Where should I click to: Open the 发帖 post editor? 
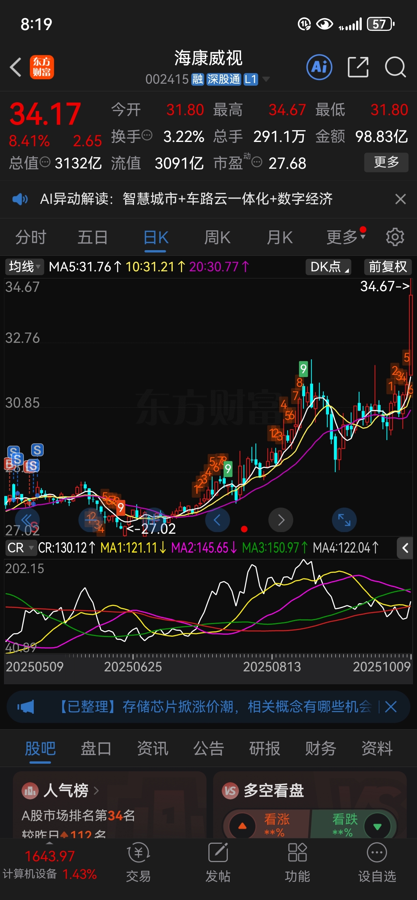[218, 862]
